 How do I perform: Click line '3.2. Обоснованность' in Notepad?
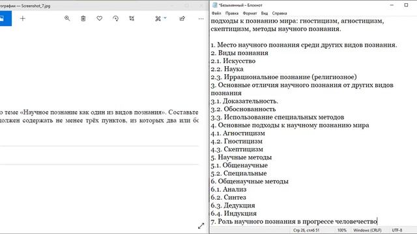[243, 109]
